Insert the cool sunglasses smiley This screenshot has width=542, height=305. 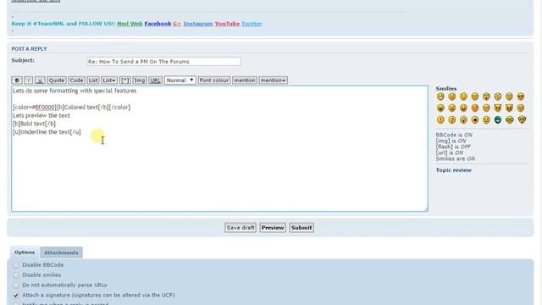coord(521,97)
